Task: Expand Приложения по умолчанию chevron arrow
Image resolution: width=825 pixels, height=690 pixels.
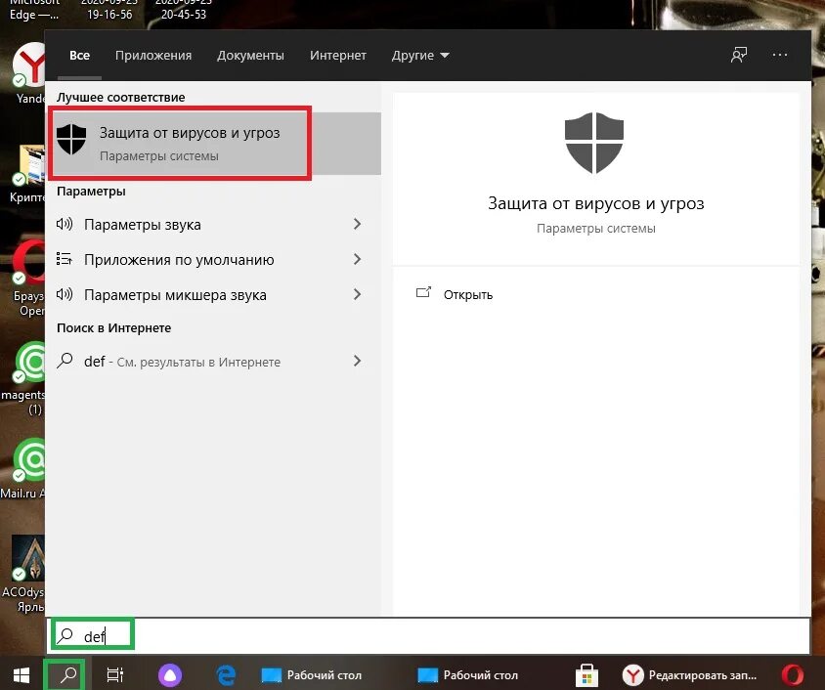Action: pos(357,259)
